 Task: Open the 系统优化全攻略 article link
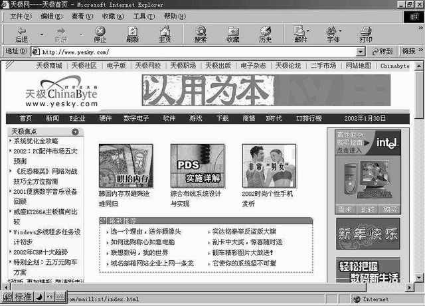tap(36, 141)
